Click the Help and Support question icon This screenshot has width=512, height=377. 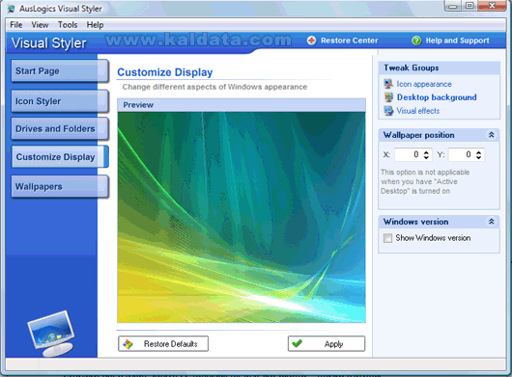(x=416, y=40)
